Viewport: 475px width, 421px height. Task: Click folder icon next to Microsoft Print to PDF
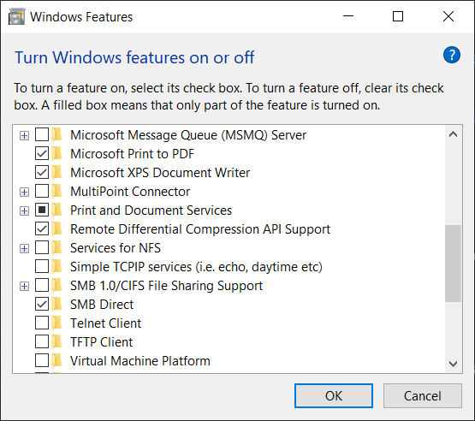(x=56, y=153)
